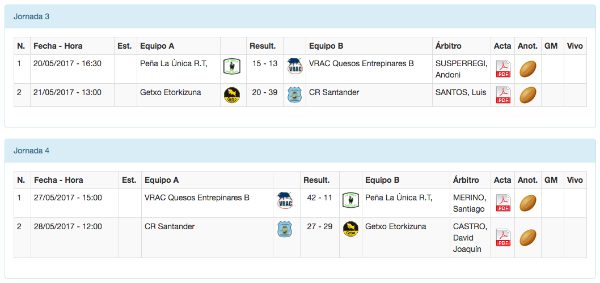Viewport: 600px width, 283px height.
Task: Click VRAC team logo in Jornada 4
Action: pyautogui.click(x=285, y=200)
